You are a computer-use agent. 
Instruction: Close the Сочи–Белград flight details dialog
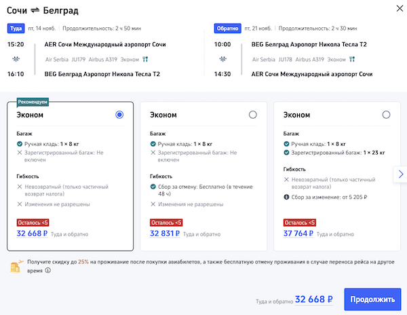pyautogui.click(x=395, y=9)
